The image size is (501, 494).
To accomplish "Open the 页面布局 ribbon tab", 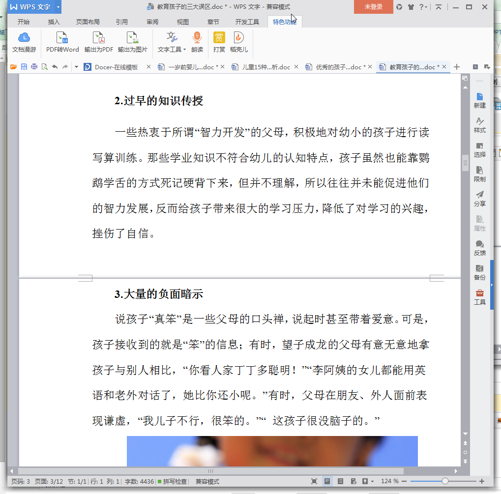I will (88, 22).
